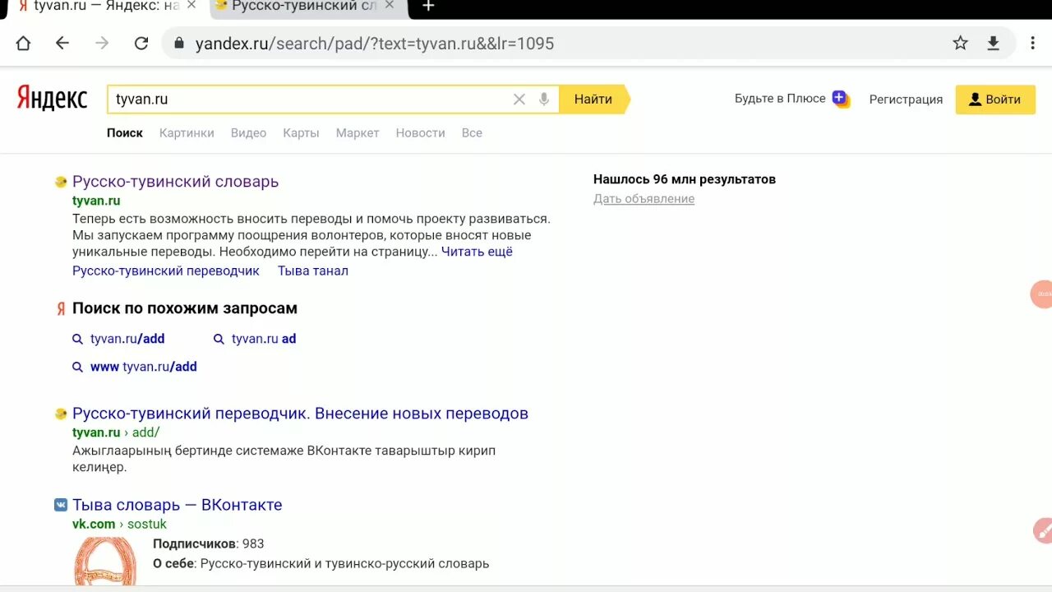This screenshot has width=1052, height=592.
Task: Navigate back in the browser
Action: pos(62,44)
